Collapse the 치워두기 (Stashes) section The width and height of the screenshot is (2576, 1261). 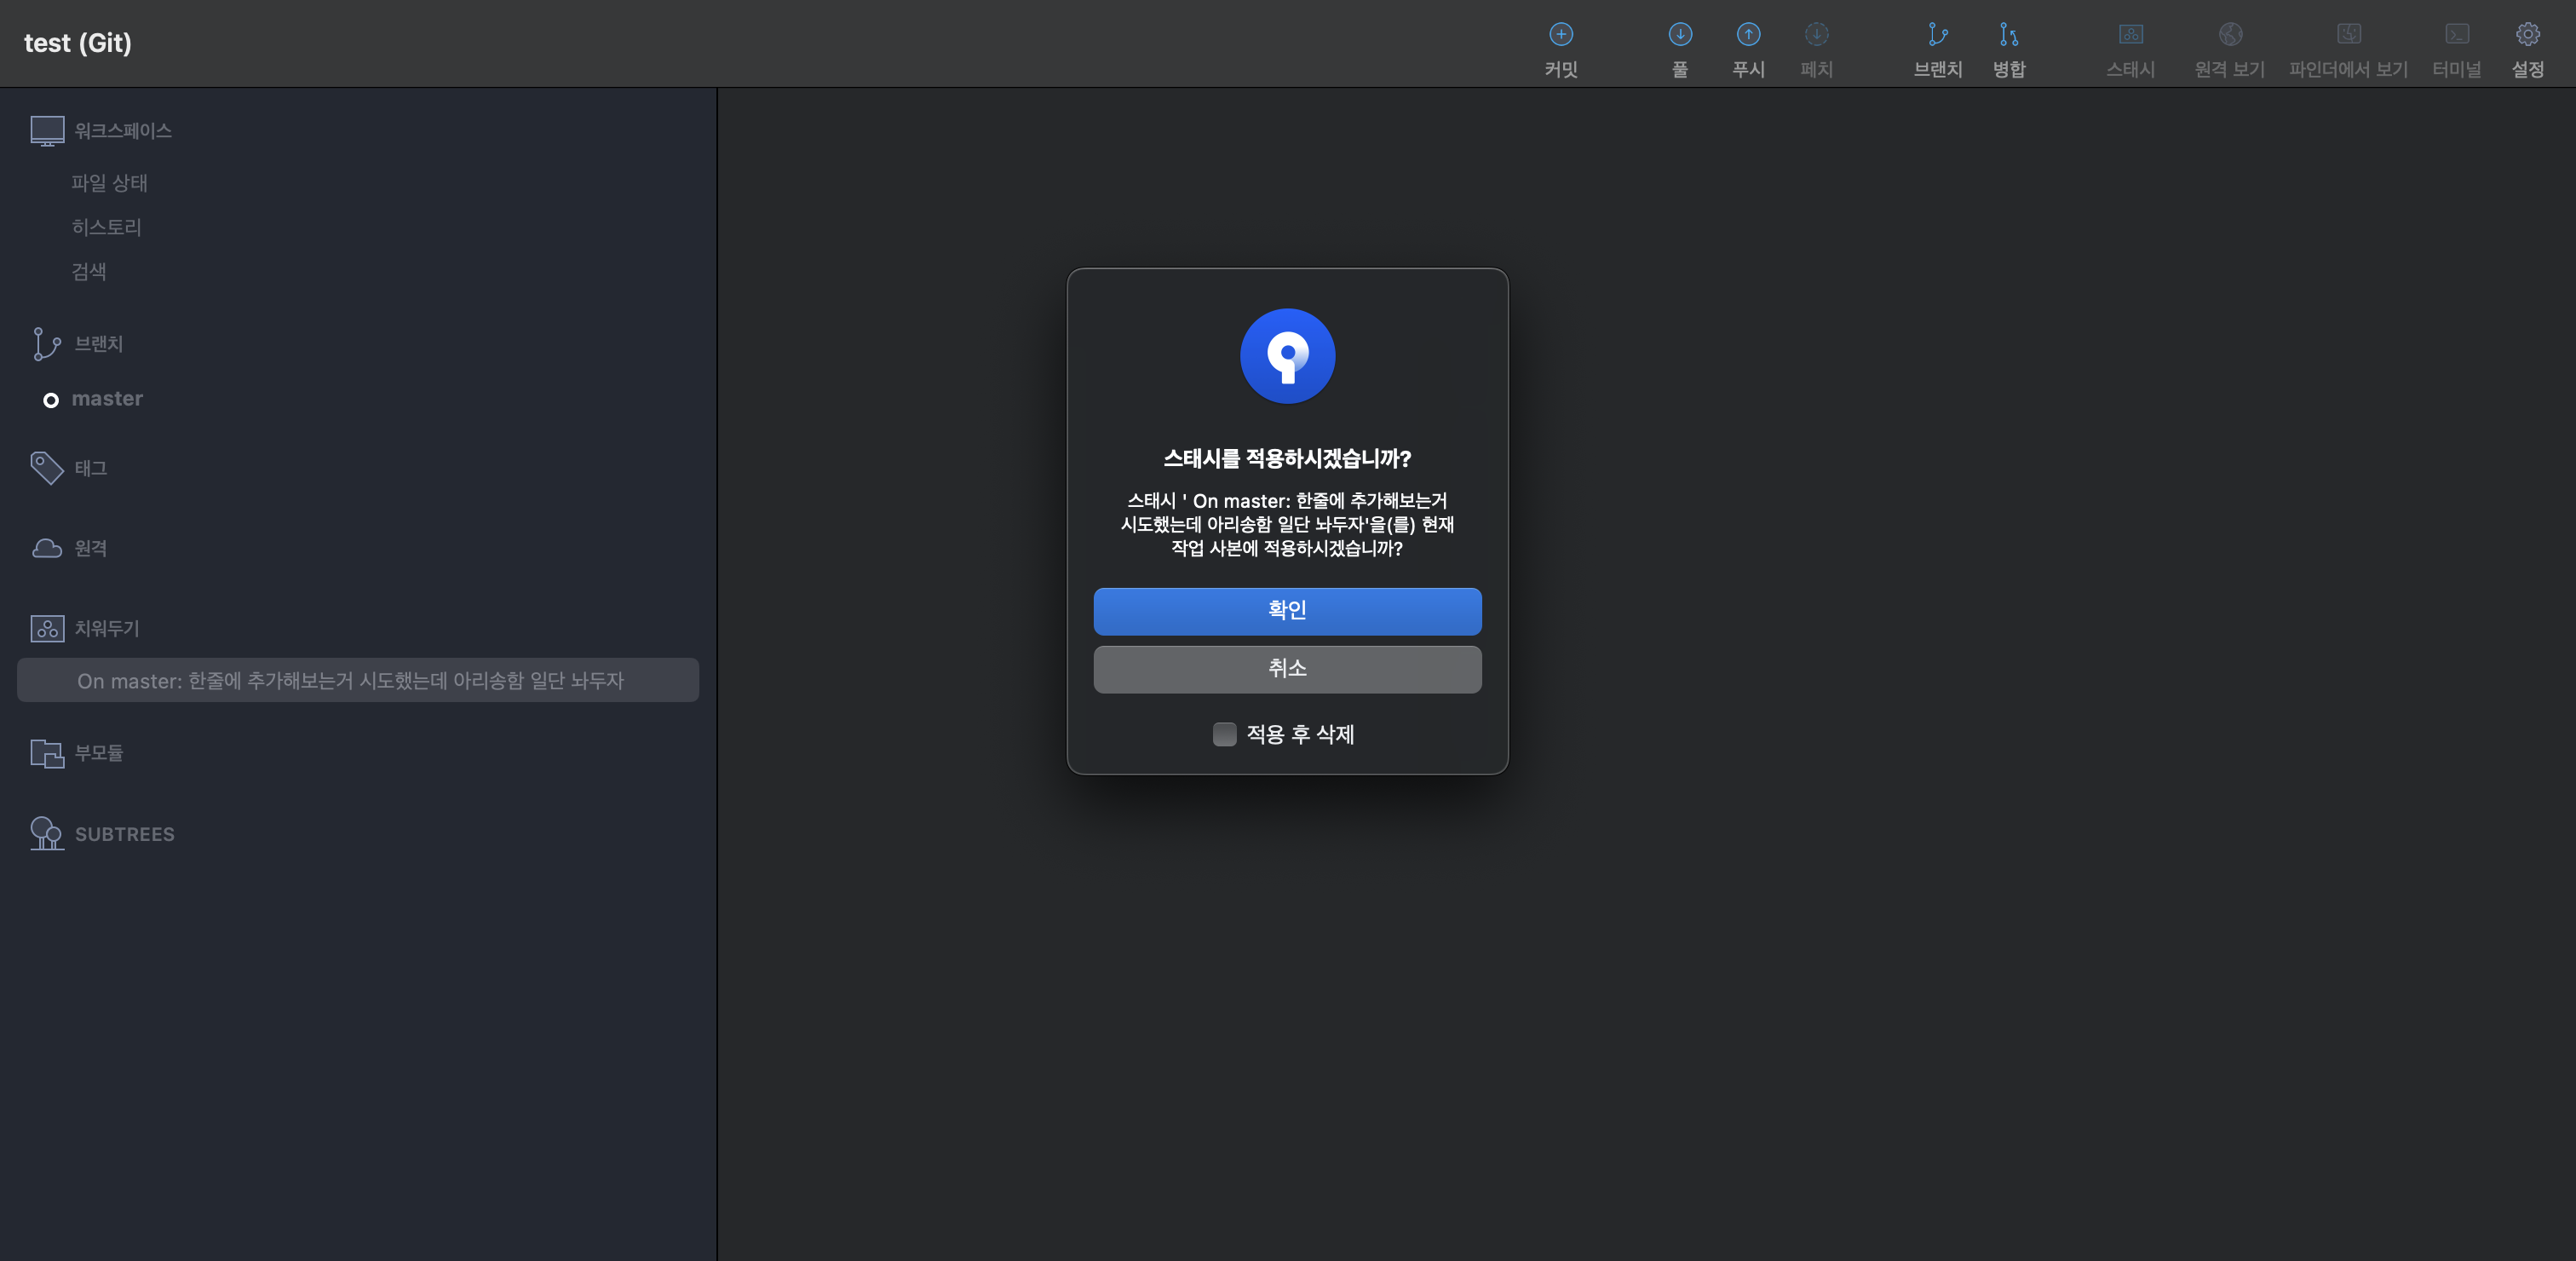(x=106, y=628)
